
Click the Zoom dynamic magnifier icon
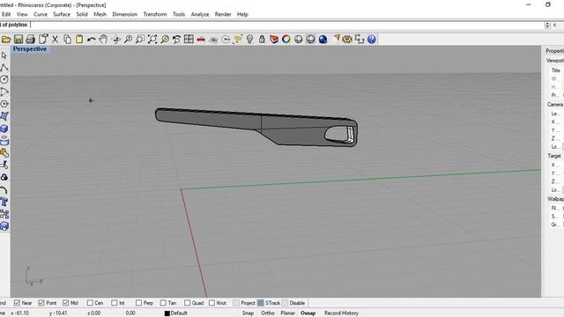click(x=128, y=39)
